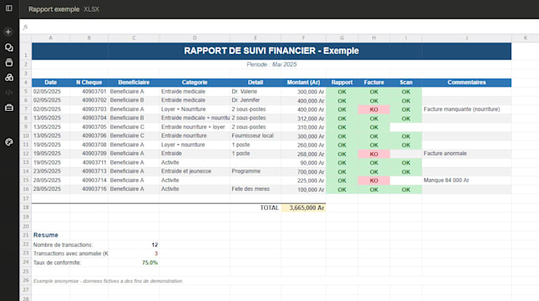Select the Montant (Ar) header cell
The image size is (539, 301).
coord(304,82)
